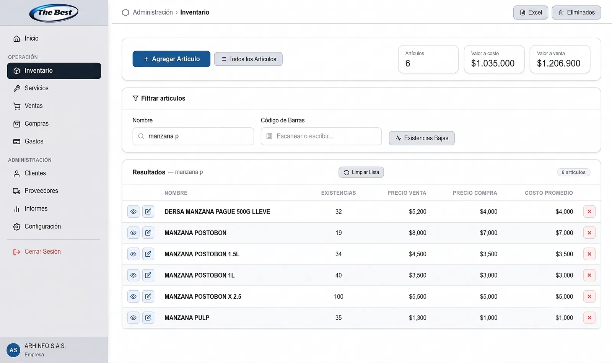
Task: Open Configuración settings
Action: click(54, 226)
